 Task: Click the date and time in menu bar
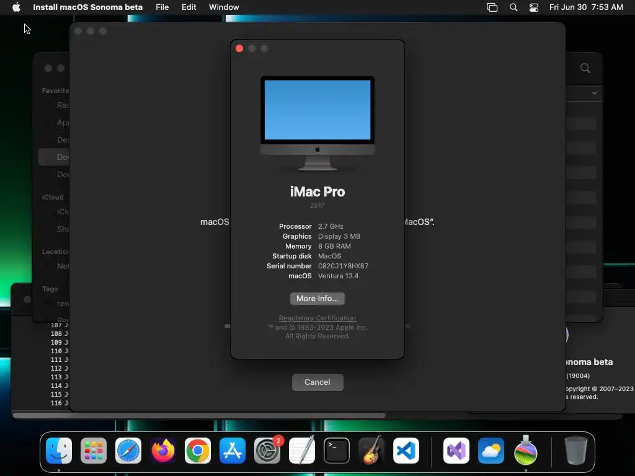586,7
